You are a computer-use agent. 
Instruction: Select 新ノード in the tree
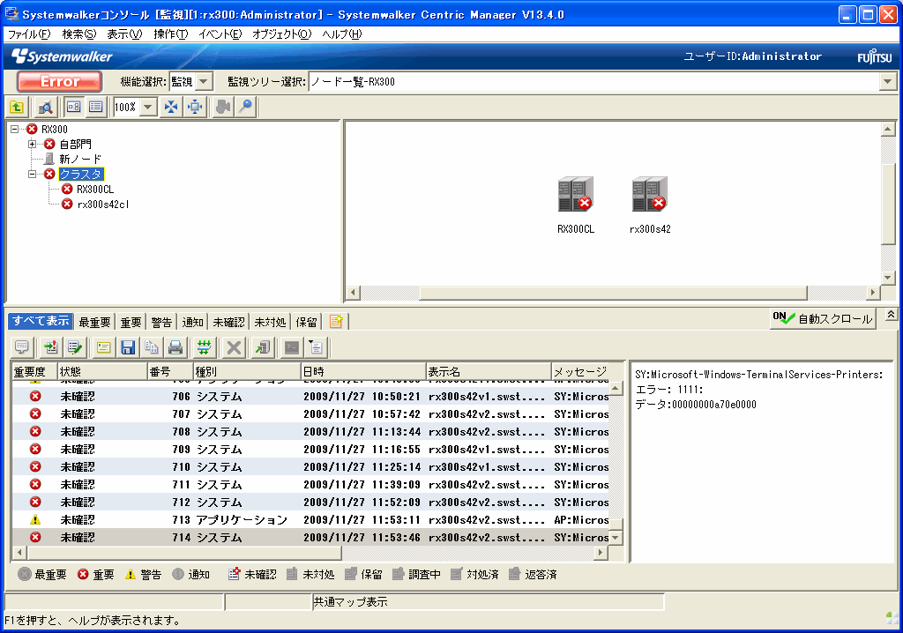tap(80, 159)
